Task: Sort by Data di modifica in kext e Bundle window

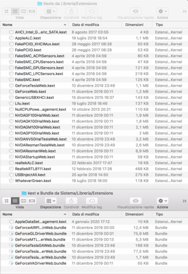Action: 85,214
